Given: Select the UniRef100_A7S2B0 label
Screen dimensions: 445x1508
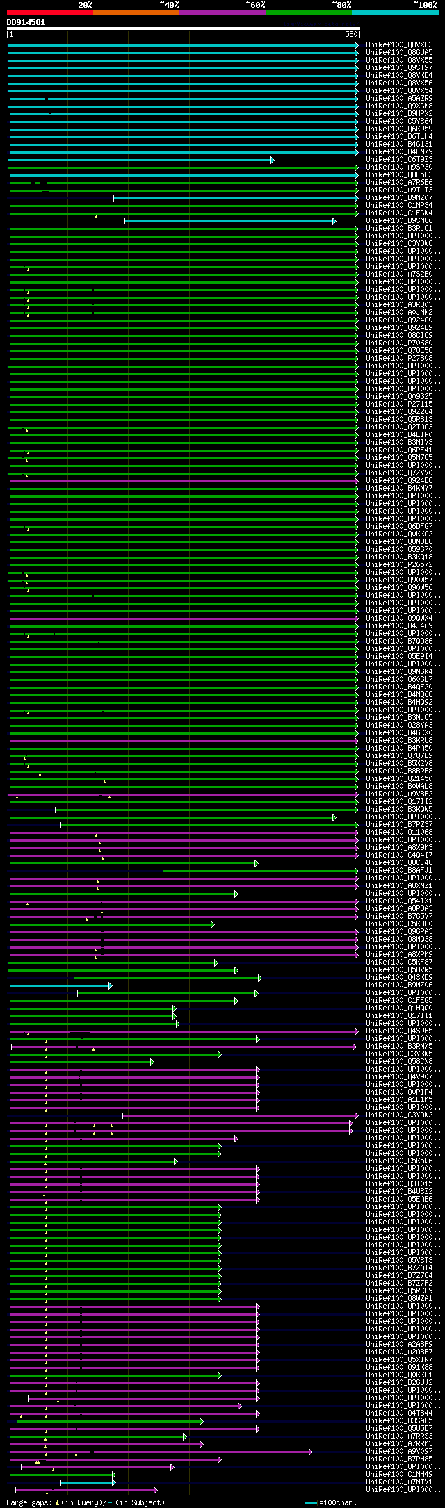Looking at the screenshot, I should coord(399,274).
